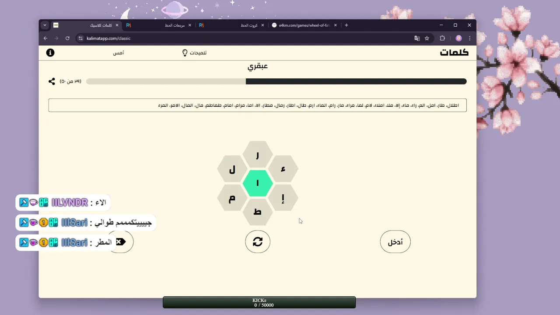Open the share icon beside progress

tap(52, 81)
